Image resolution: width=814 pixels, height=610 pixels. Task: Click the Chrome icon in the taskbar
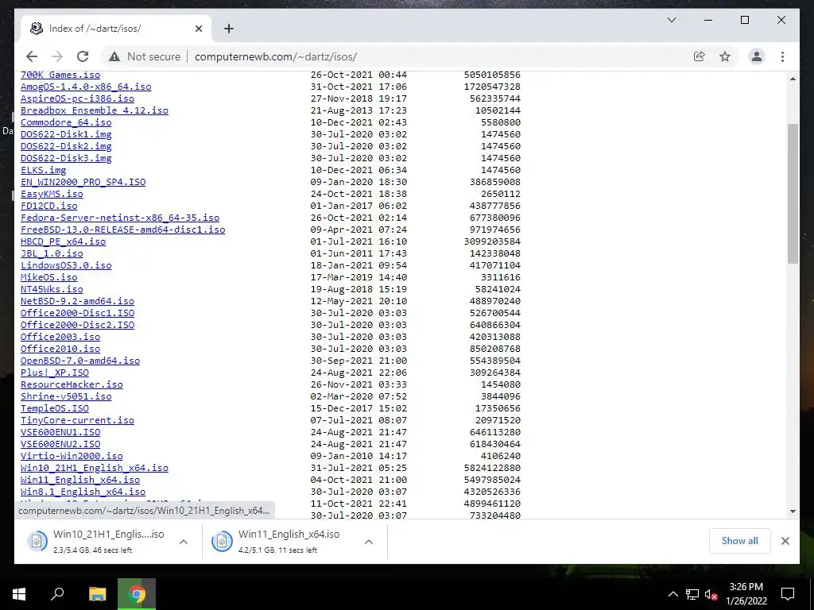(x=137, y=594)
